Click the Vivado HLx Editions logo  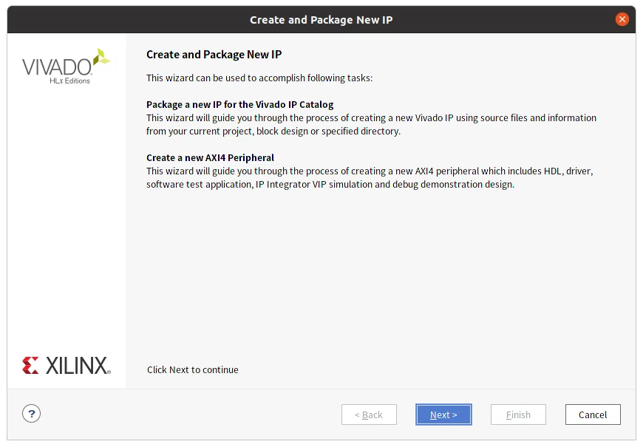66,66
